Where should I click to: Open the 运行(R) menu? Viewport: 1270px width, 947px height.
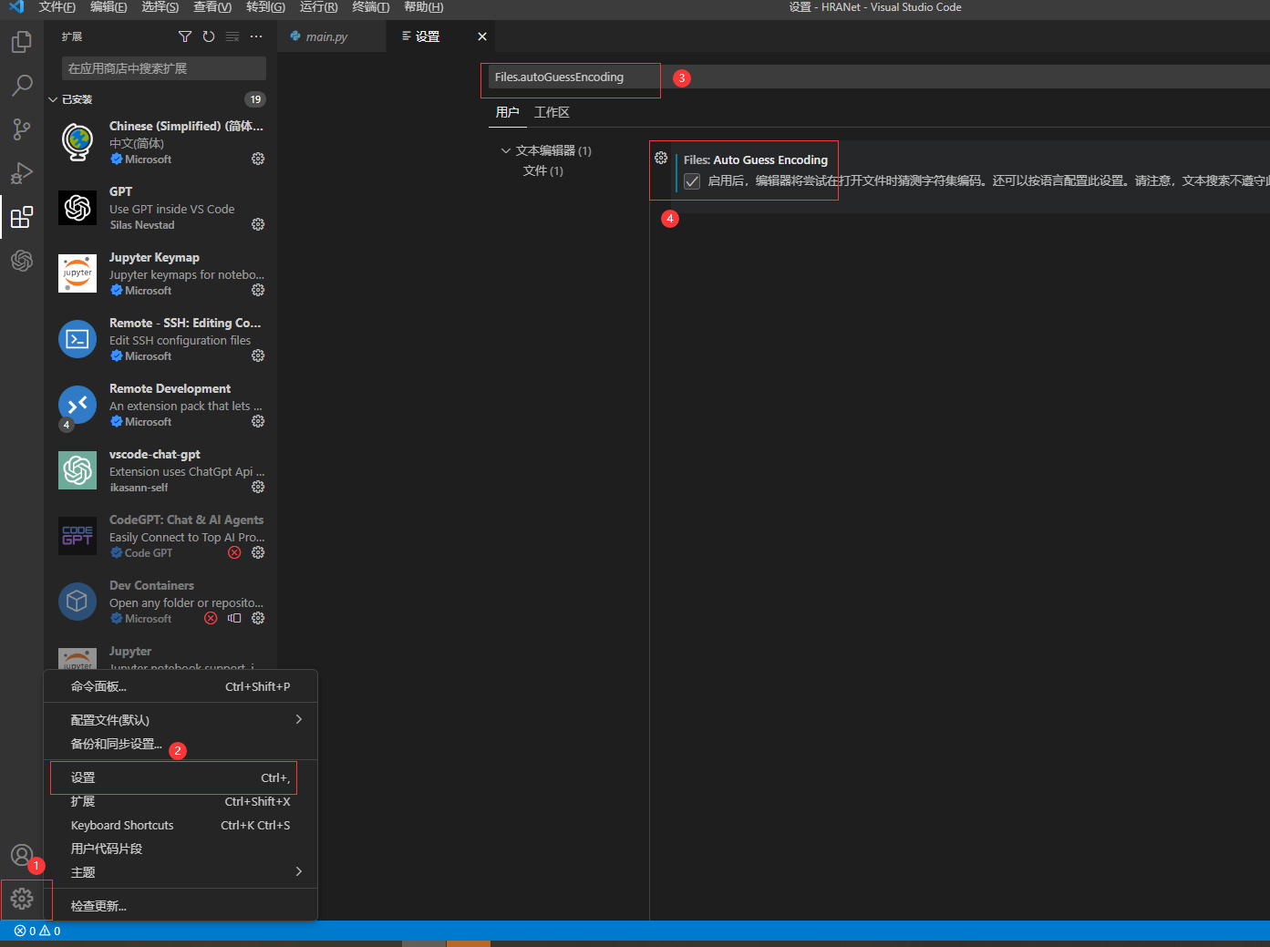[x=318, y=7]
